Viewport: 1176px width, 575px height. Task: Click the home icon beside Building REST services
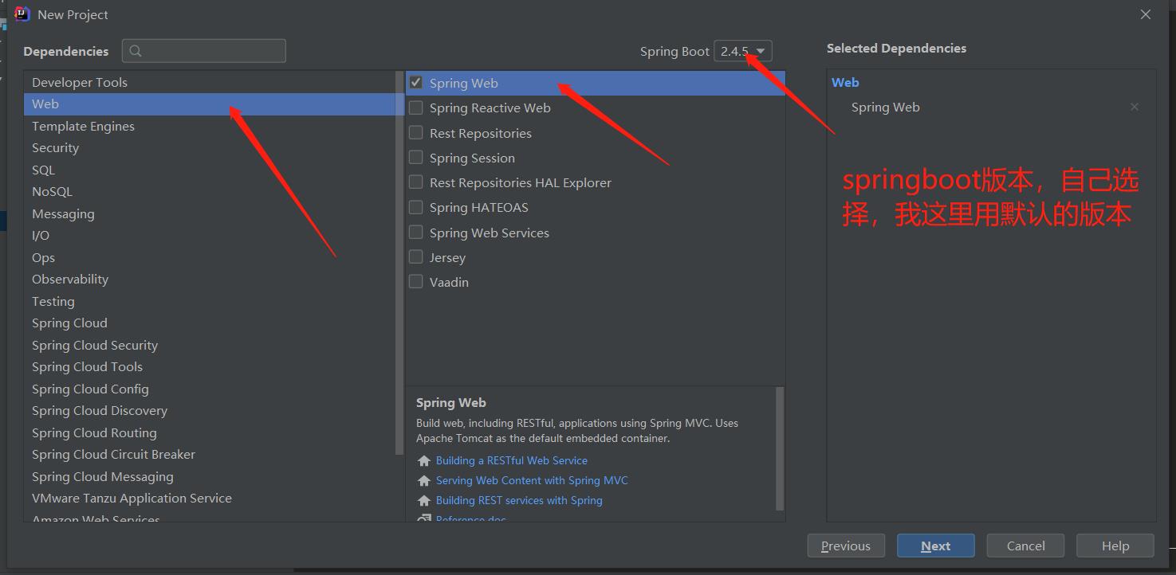click(424, 501)
